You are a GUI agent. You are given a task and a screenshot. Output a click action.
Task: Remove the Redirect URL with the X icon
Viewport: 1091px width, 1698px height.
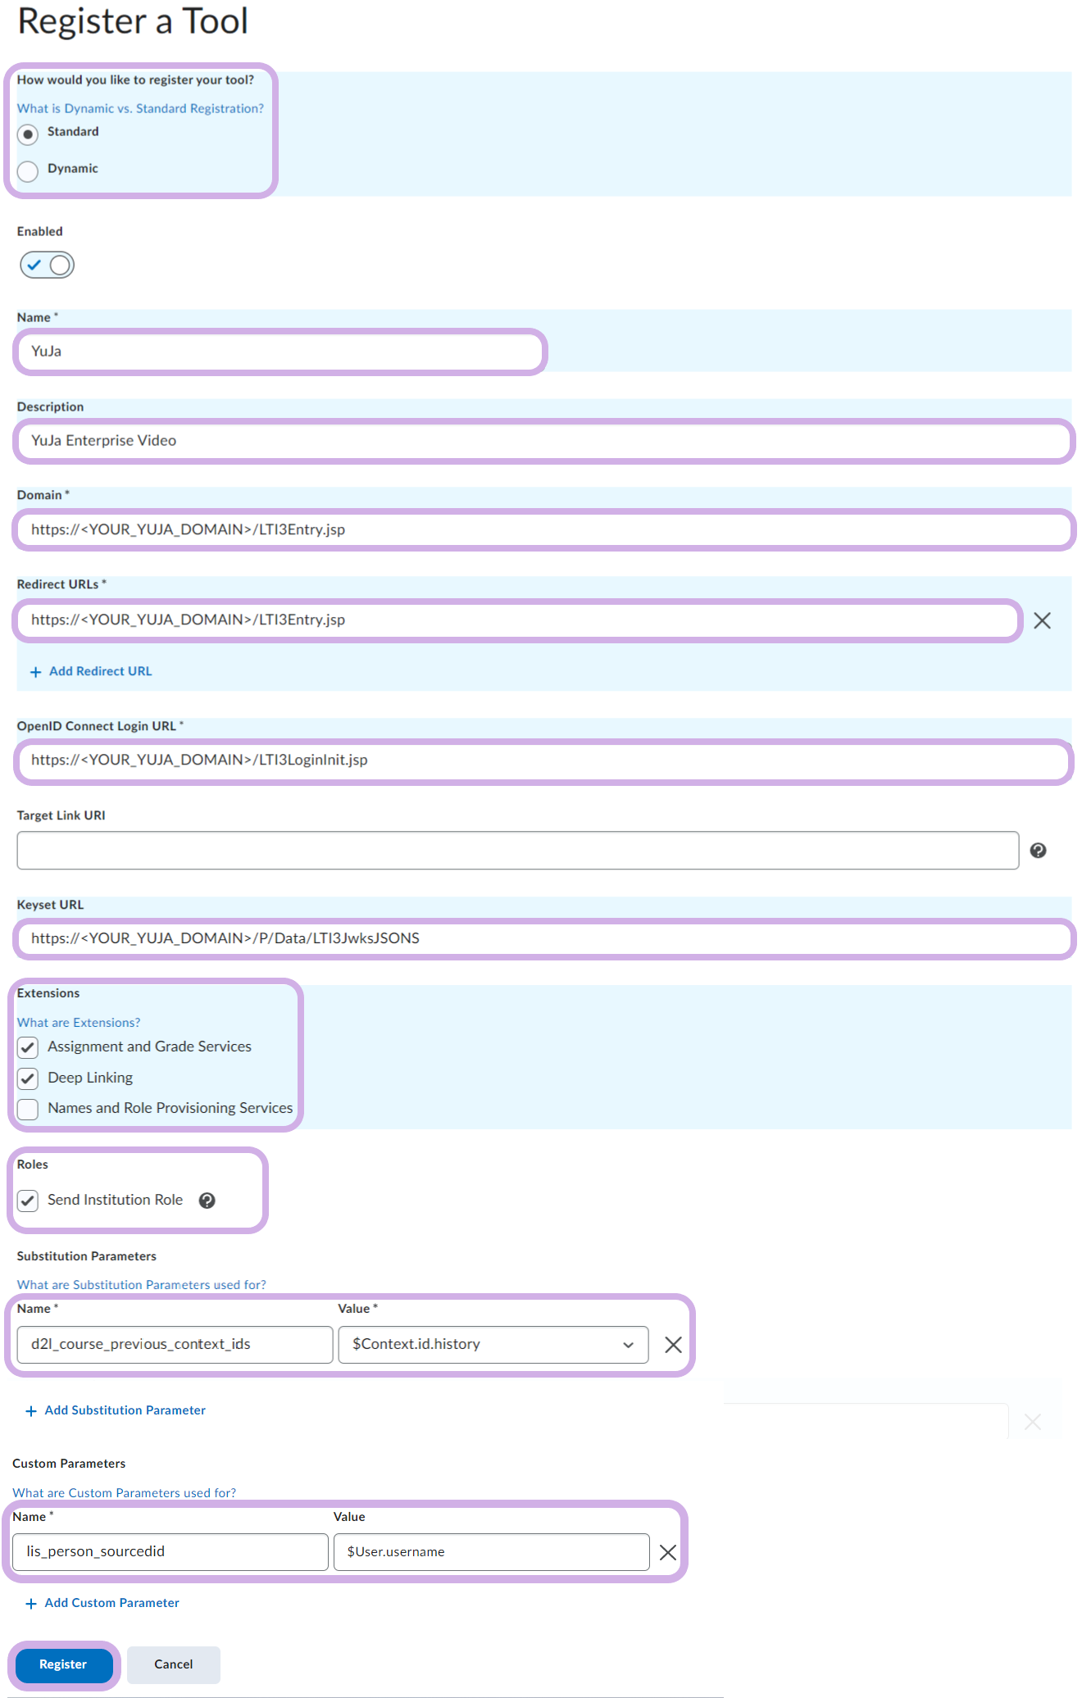[x=1042, y=620]
